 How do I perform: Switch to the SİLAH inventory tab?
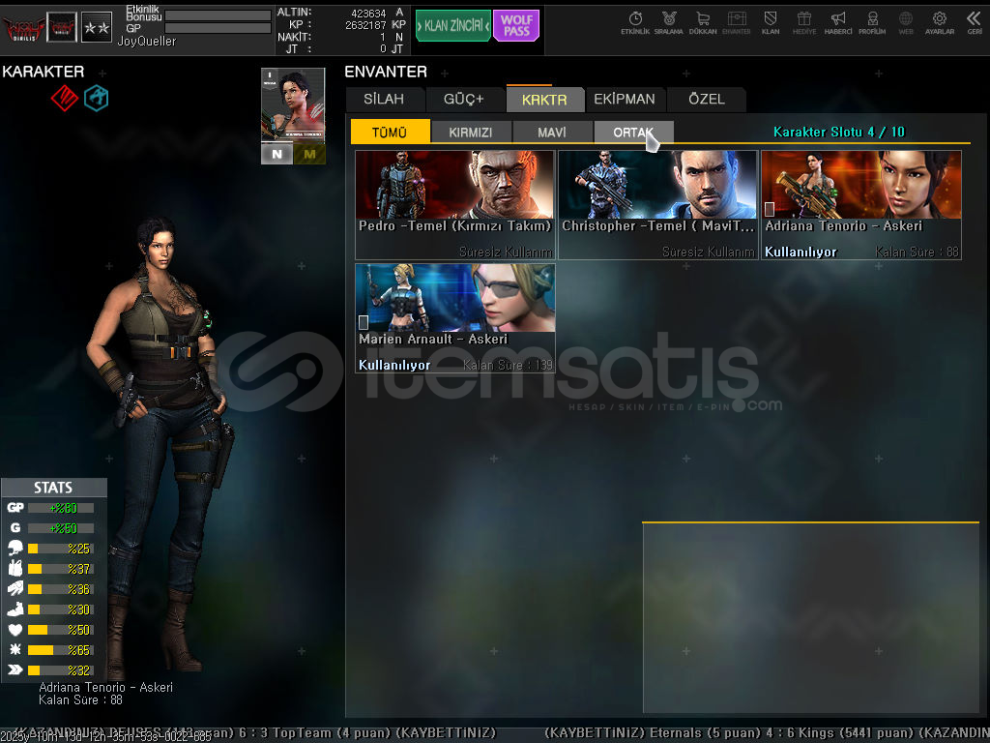pyautogui.click(x=386, y=99)
